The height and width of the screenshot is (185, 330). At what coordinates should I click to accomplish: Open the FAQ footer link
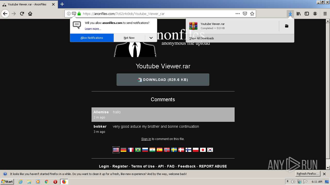(x=171, y=166)
